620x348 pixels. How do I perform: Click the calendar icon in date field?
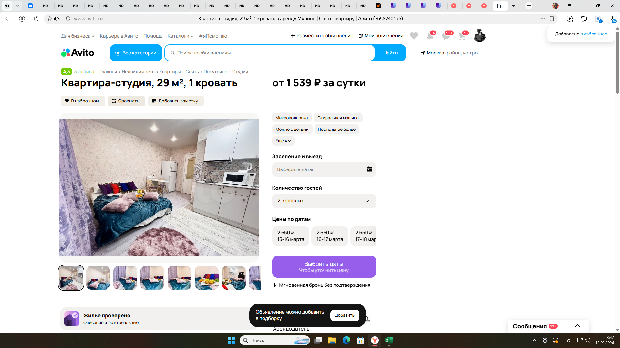click(369, 169)
